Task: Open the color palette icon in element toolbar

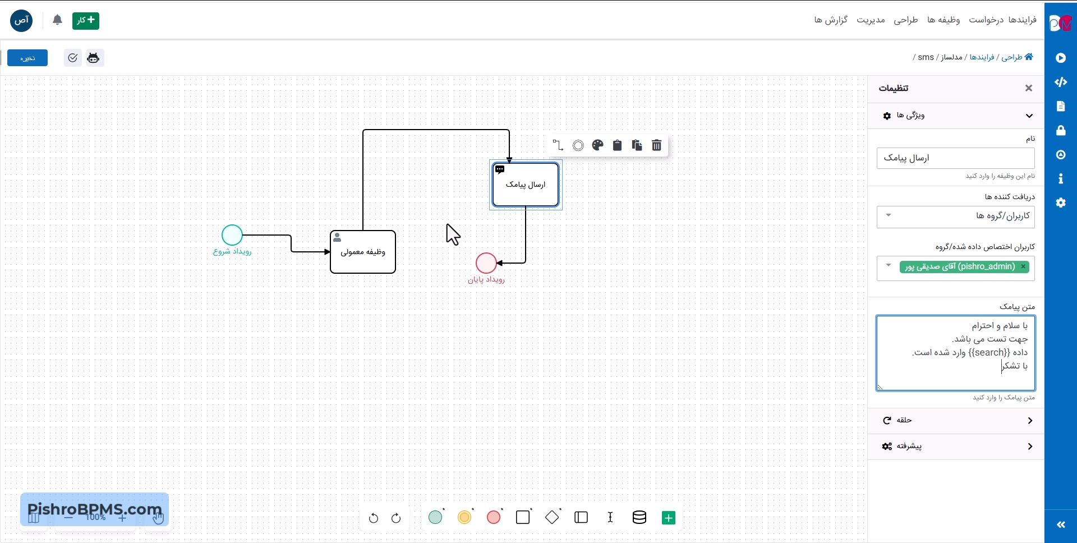Action: [597, 146]
